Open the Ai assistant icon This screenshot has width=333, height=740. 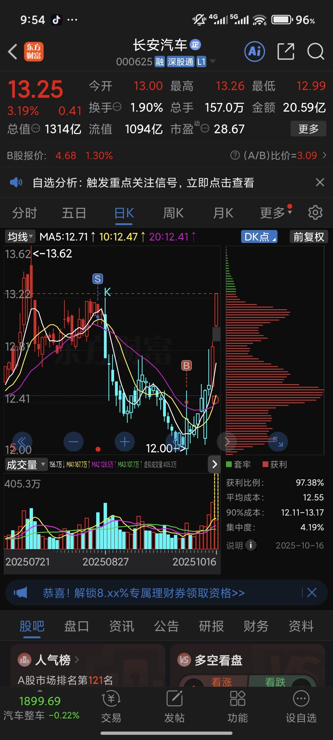255,51
